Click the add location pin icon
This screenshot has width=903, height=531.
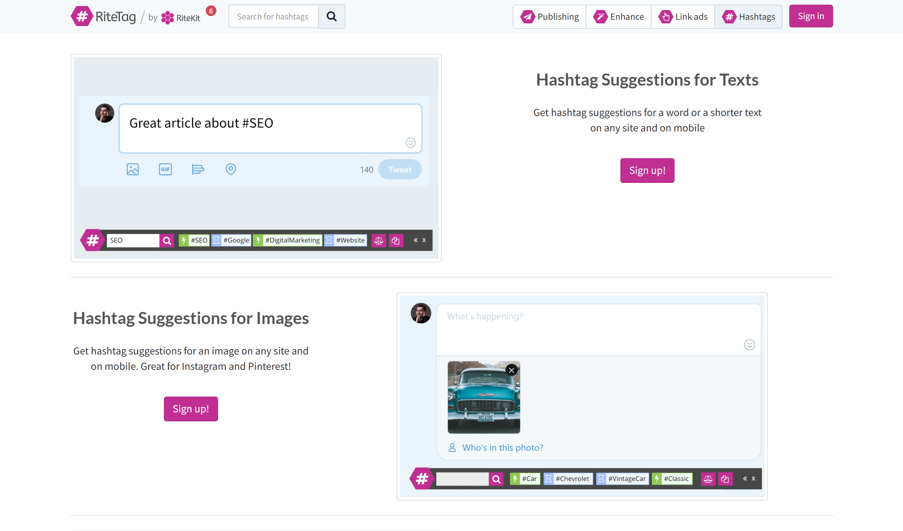click(230, 169)
